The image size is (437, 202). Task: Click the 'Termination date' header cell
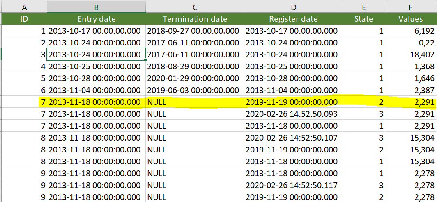(x=195, y=19)
